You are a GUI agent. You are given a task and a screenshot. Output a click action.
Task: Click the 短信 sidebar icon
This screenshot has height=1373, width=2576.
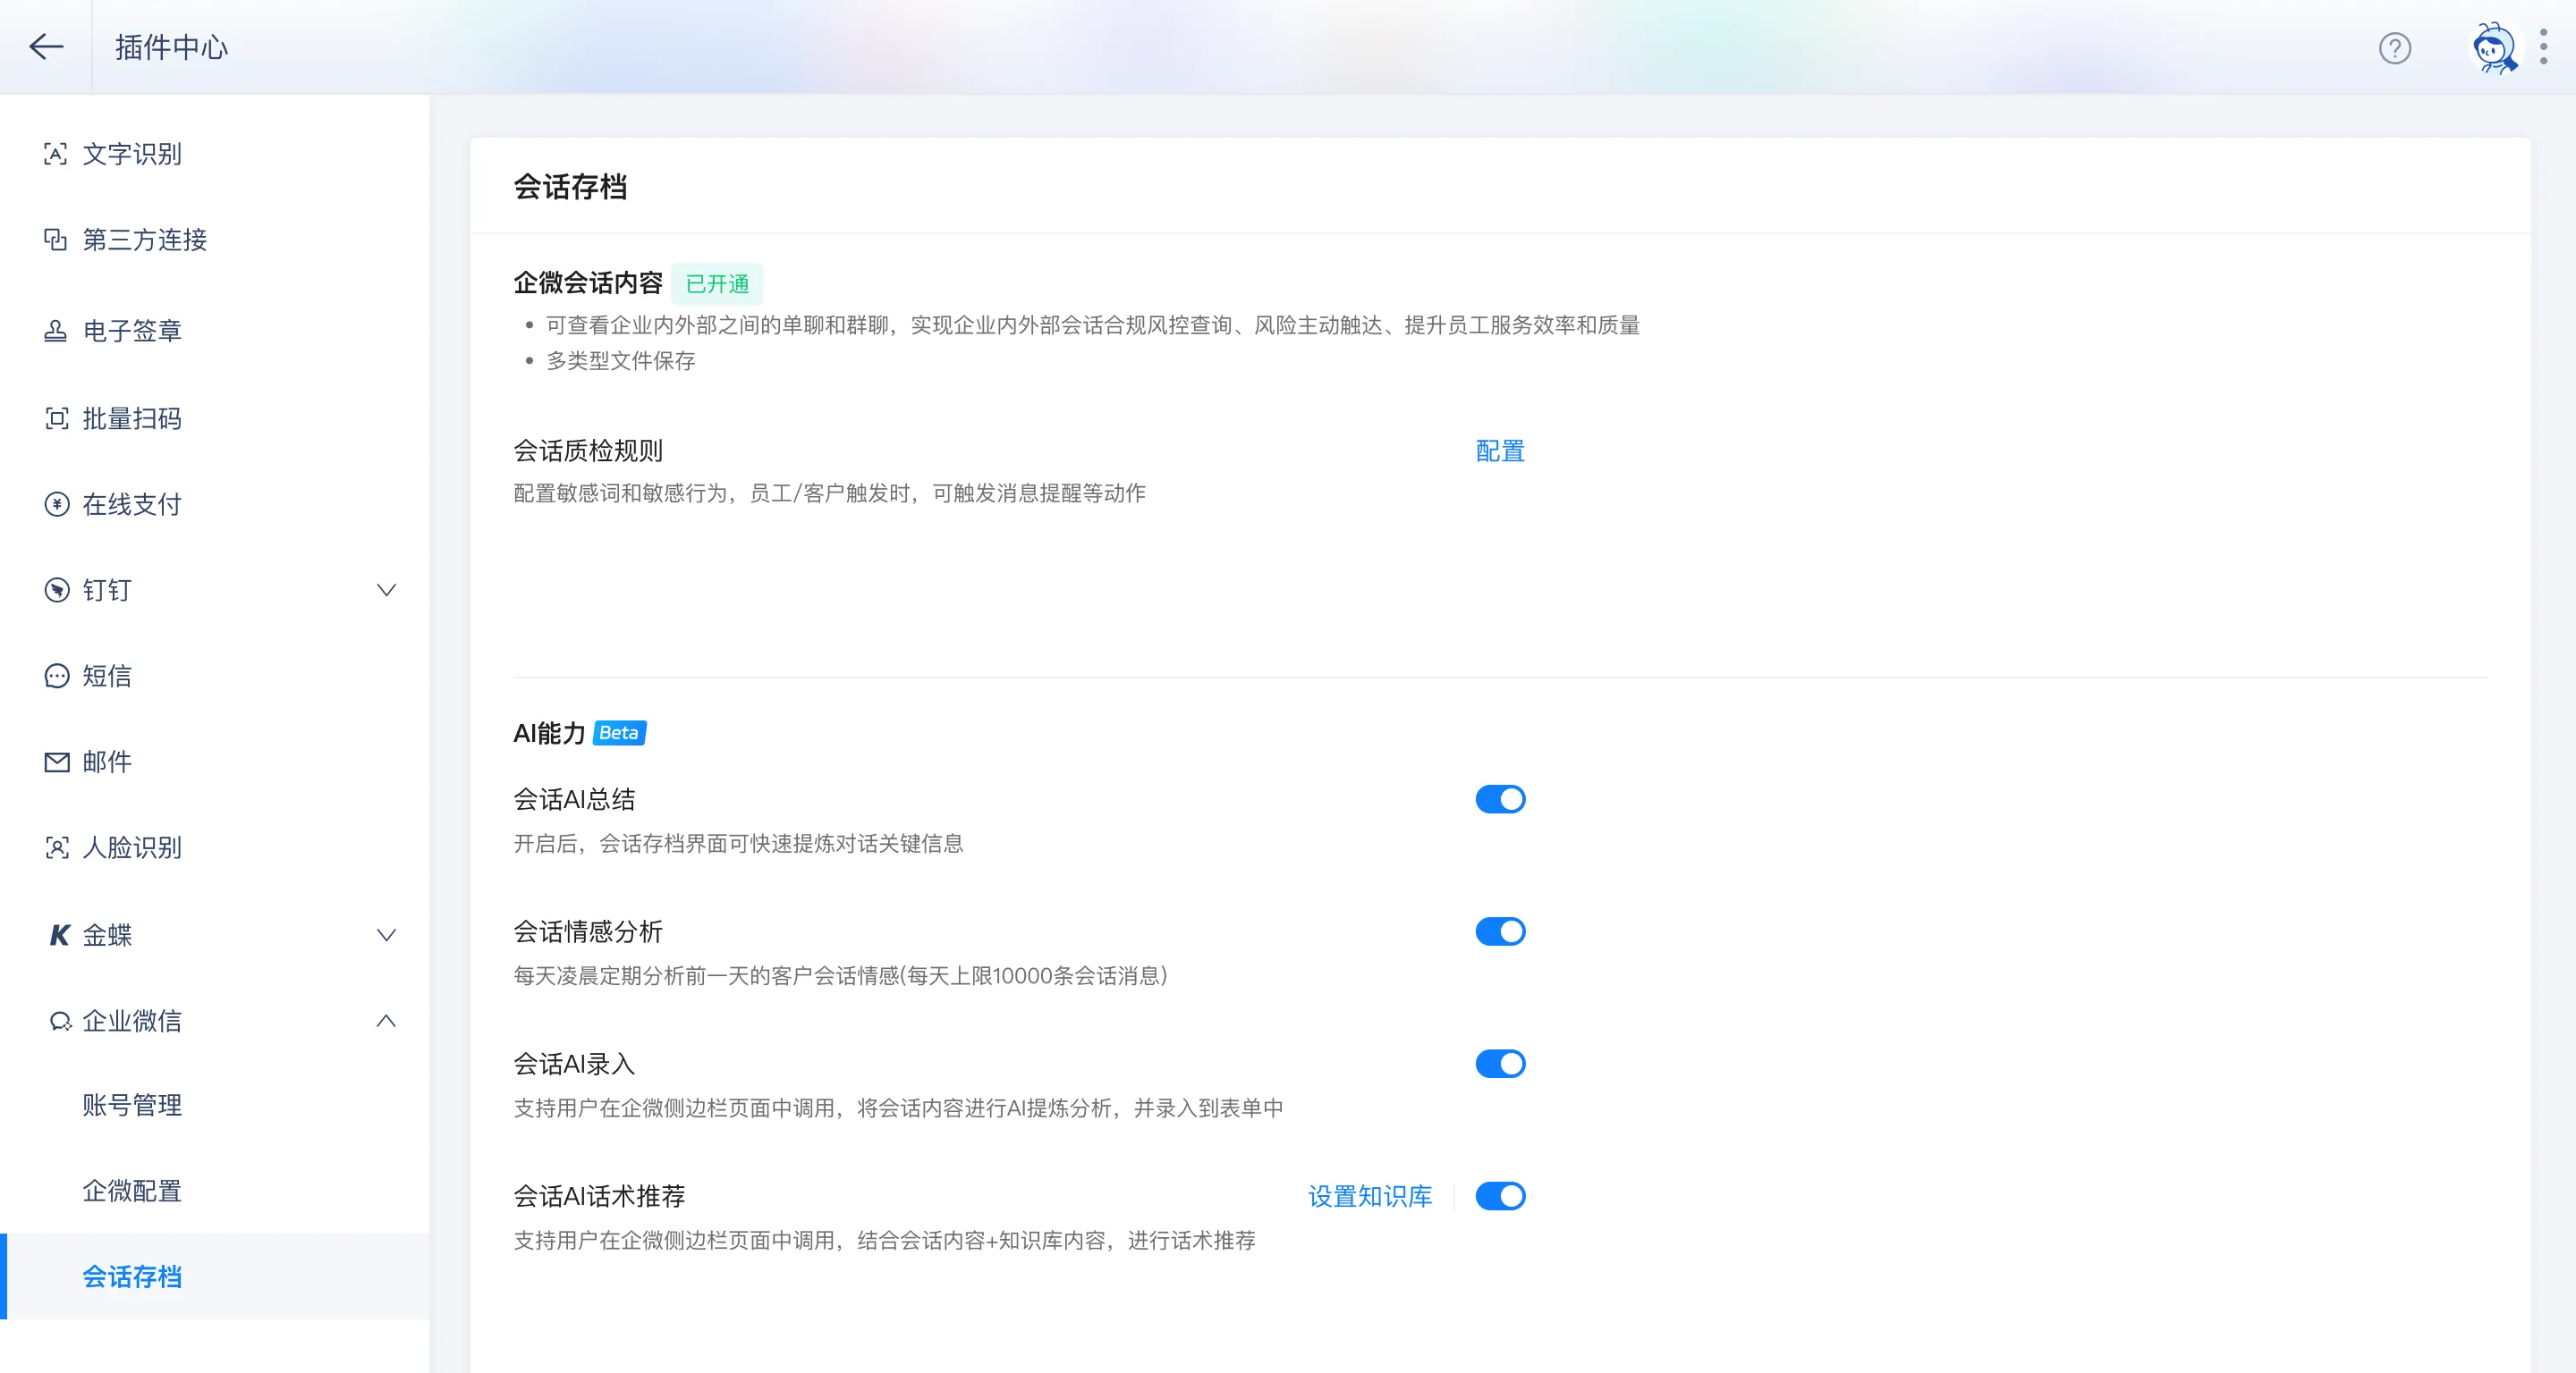(x=57, y=676)
